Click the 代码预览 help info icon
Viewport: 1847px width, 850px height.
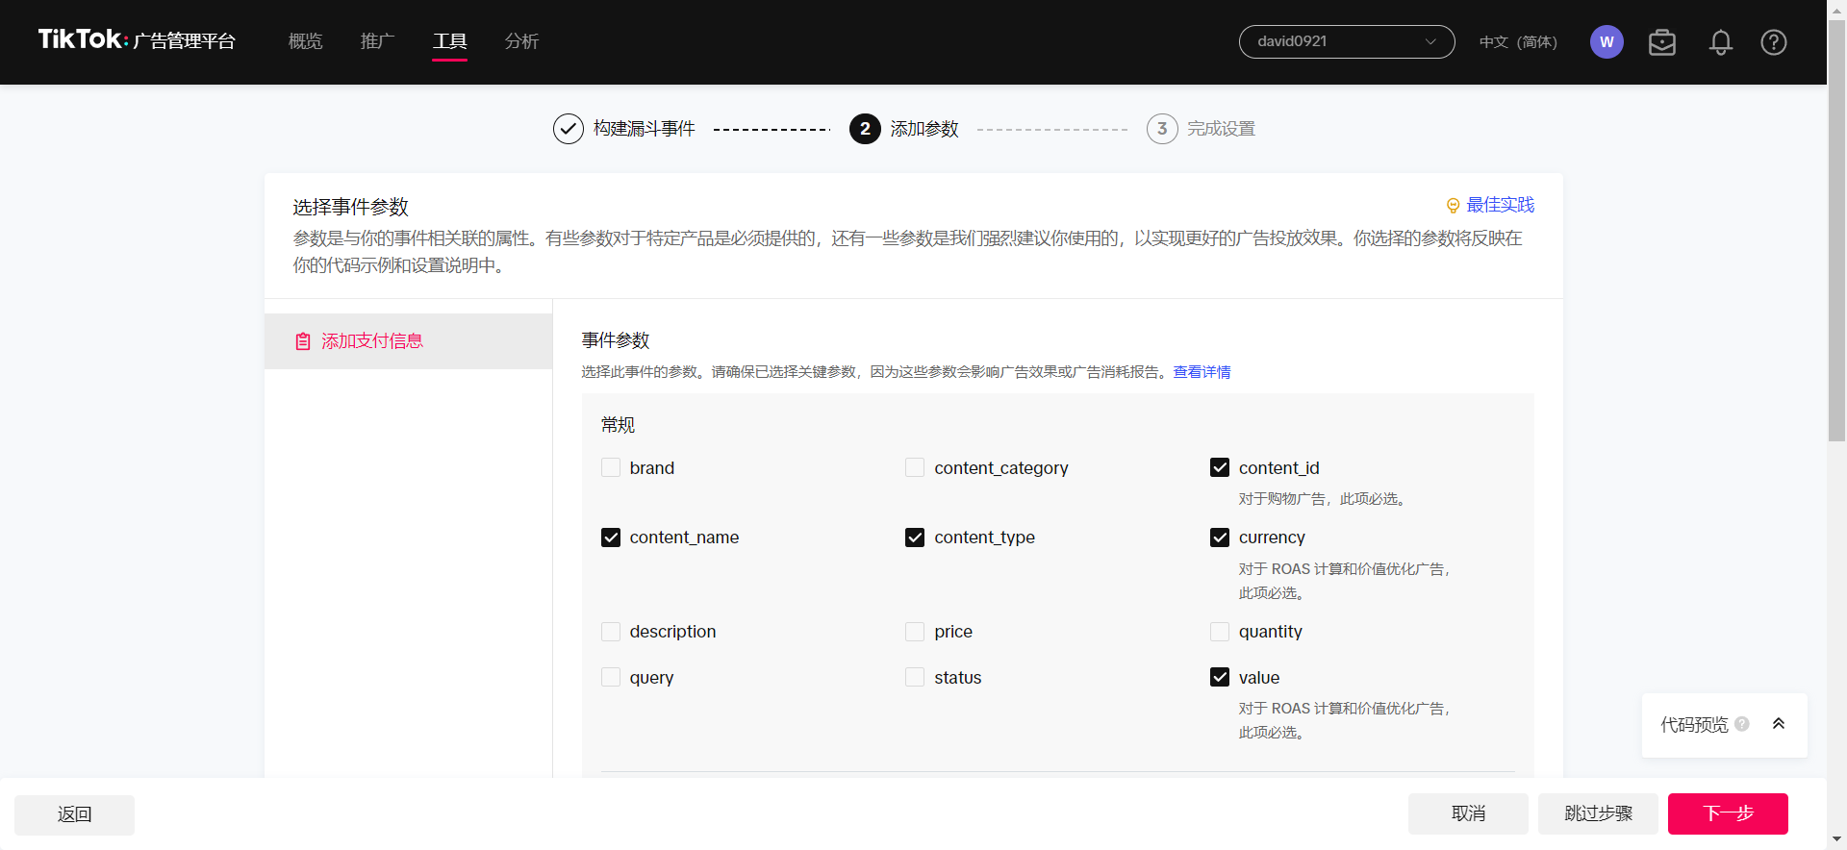click(1742, 724)
